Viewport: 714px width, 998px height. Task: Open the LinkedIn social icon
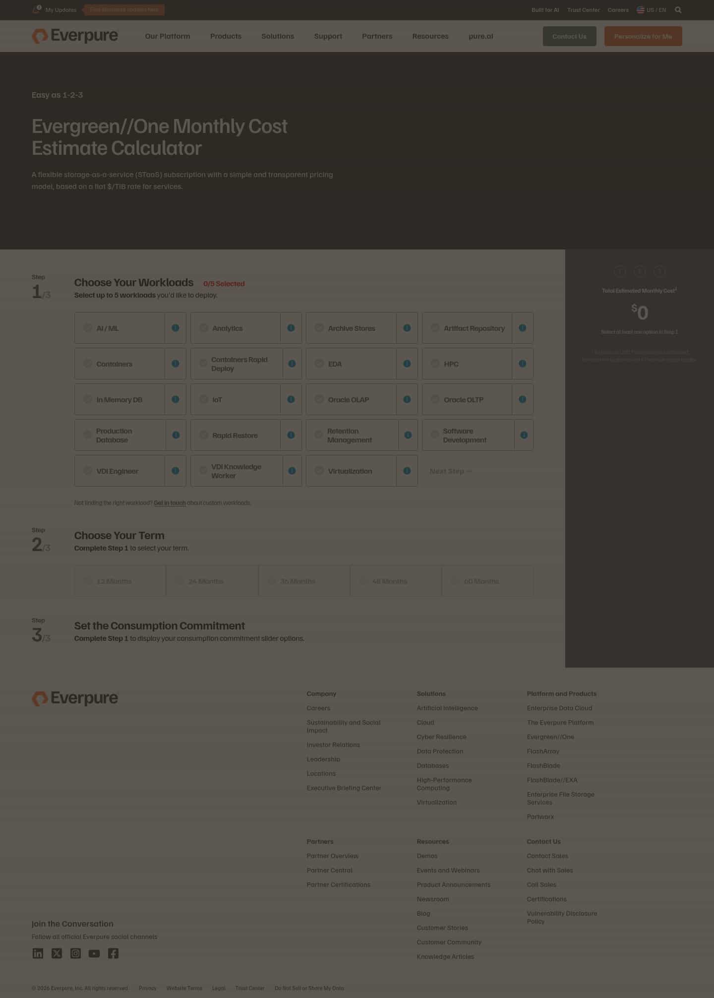(38, 953)
